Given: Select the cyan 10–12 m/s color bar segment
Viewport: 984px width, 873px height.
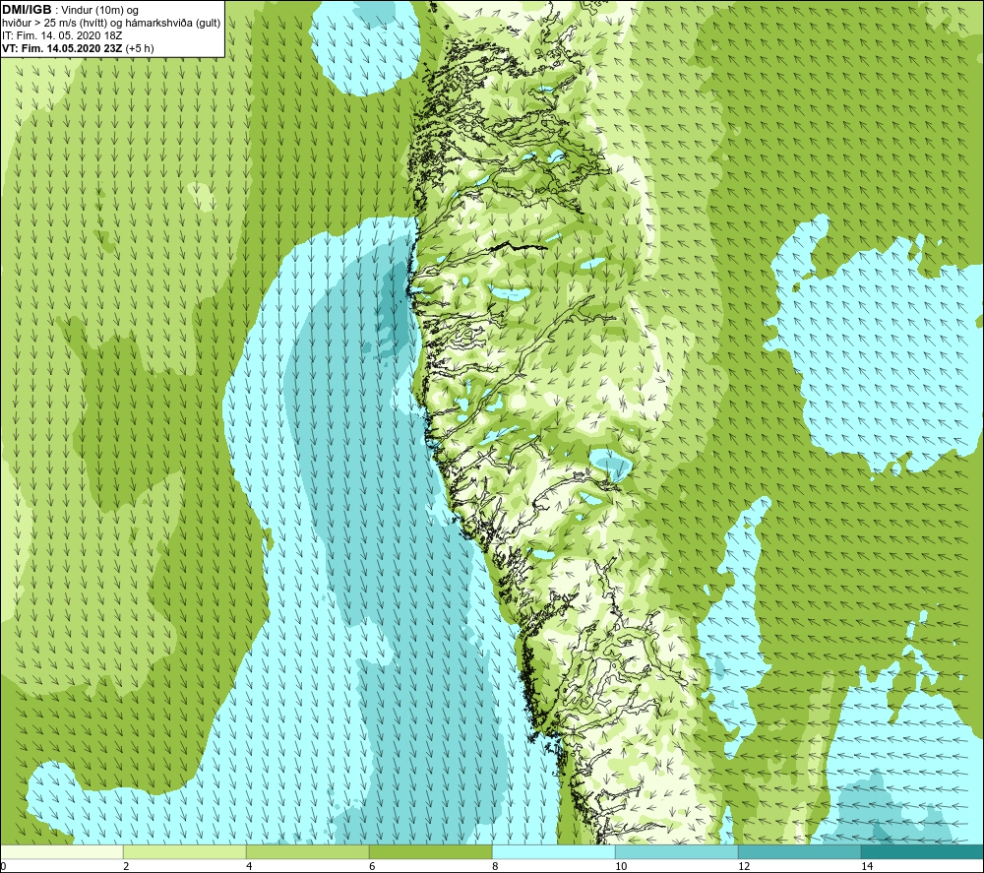Looking at the screenshot, I should pos(677,851).
